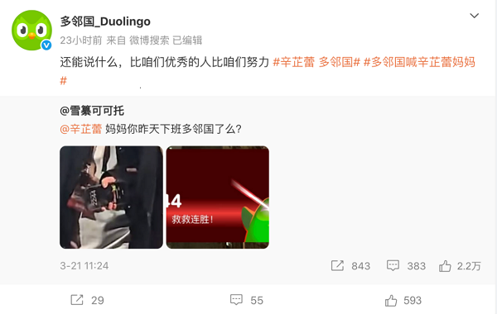Visit @雪纂可可托 user profile
Viewport: 497px width, 314px height.
[x=92, y=111]
